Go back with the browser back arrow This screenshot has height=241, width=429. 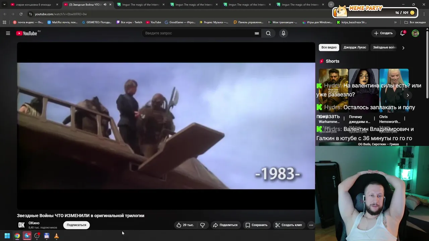pyautogui.click(x=5, y=14)
